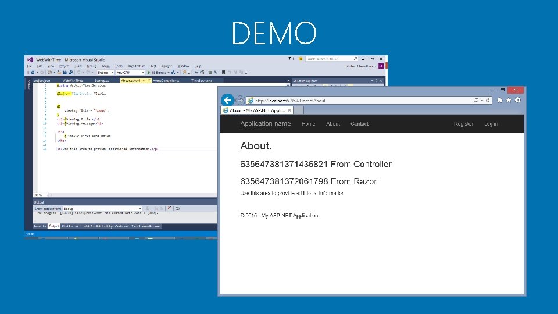Click the browser Forward arrow button

click(x=240, y=101)
